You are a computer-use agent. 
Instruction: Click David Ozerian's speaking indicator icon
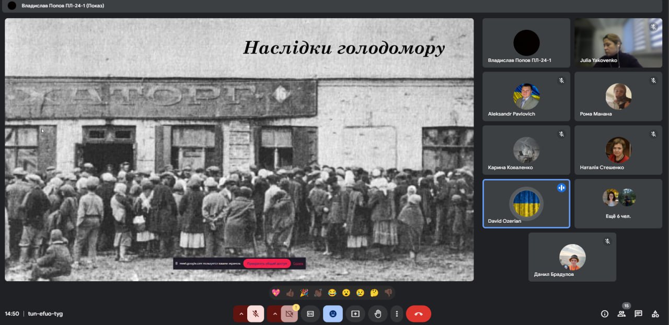(561, 188)
